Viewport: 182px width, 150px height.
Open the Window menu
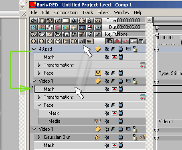pos(121,12)
